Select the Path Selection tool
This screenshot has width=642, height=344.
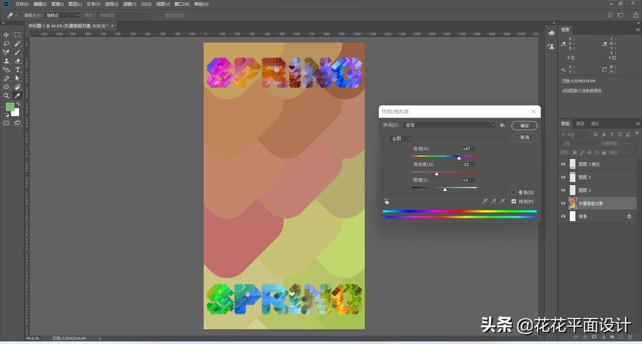(17, 79)
